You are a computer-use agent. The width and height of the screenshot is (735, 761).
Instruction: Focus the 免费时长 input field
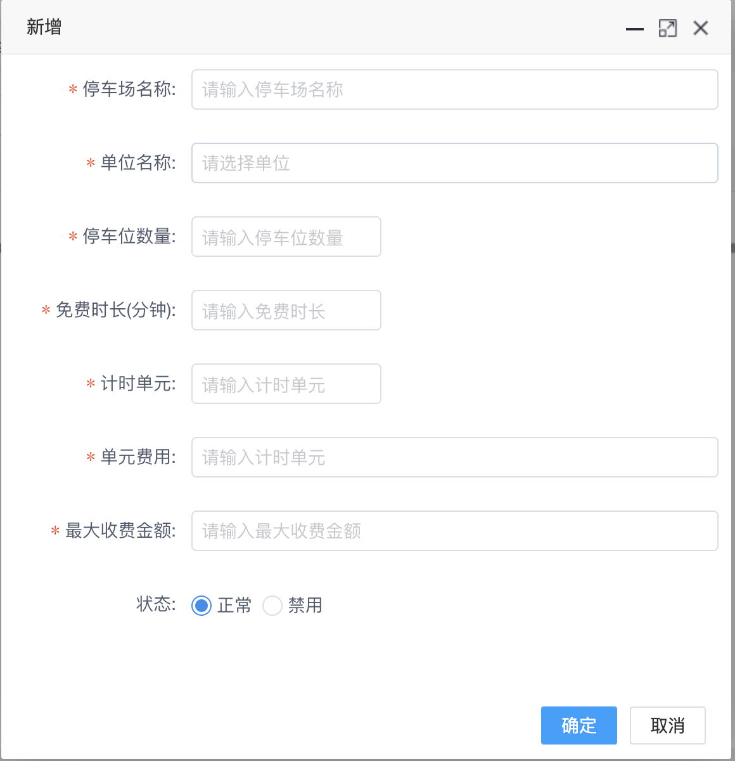pos(286,310)
